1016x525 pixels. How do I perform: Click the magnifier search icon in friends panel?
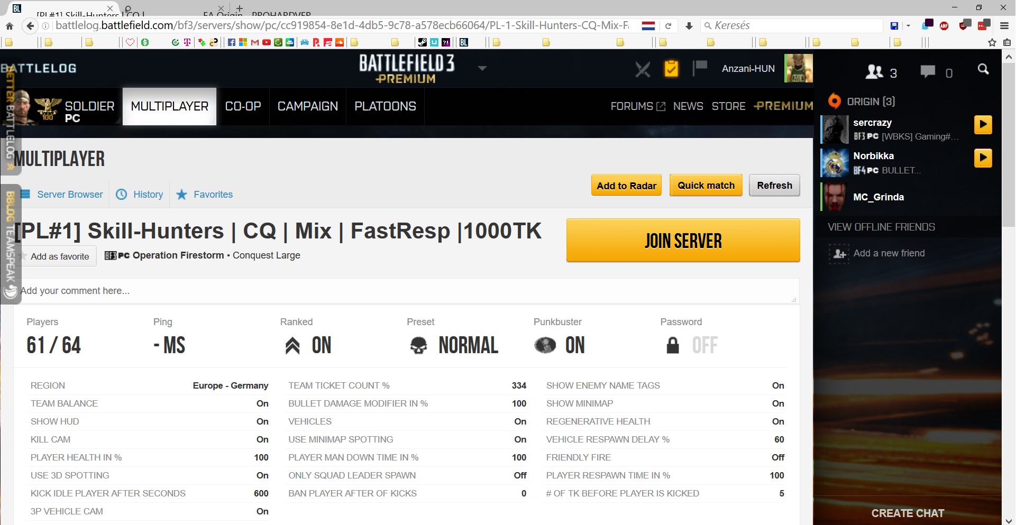tap(983, 69)
